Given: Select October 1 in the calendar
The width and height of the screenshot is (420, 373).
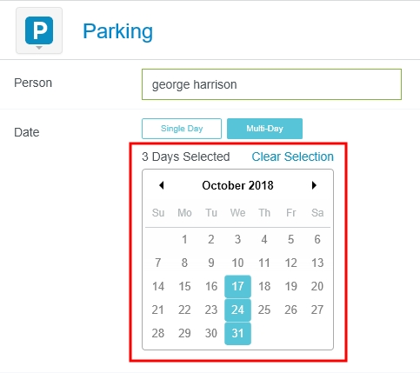Looking at the screenshot, I should (x=184, y=239).
